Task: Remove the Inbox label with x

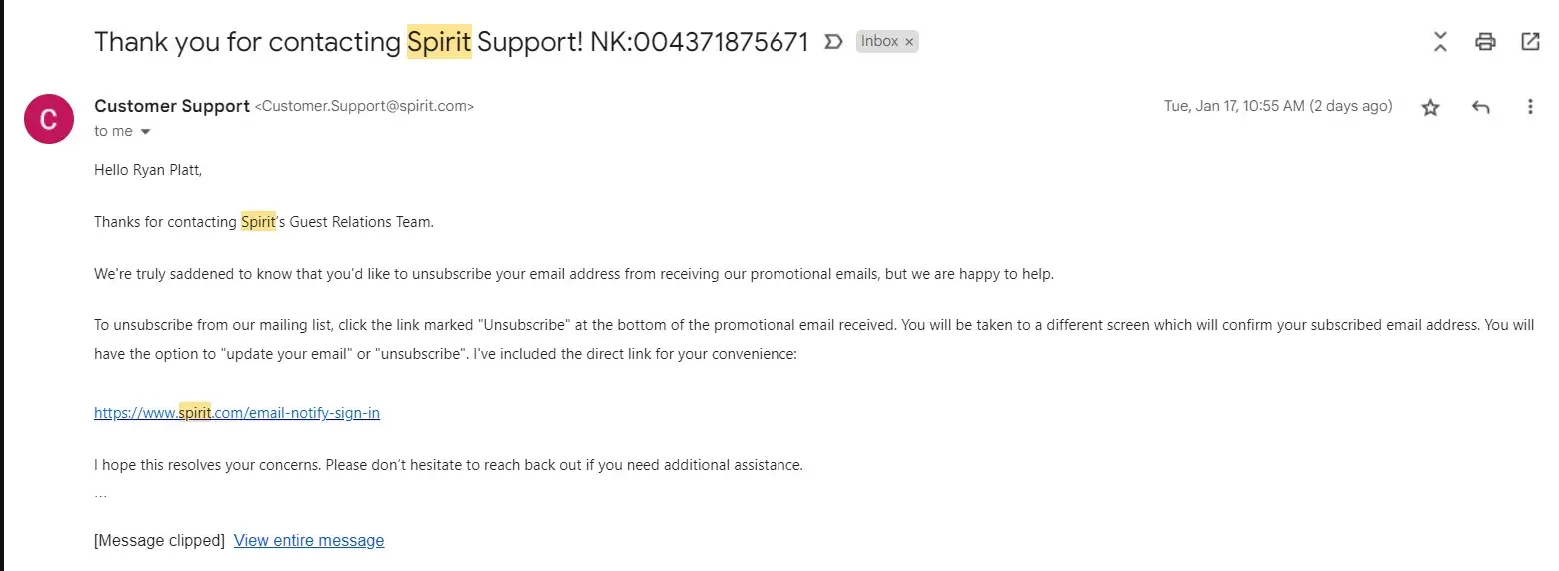Action: [x=909, y=42]
